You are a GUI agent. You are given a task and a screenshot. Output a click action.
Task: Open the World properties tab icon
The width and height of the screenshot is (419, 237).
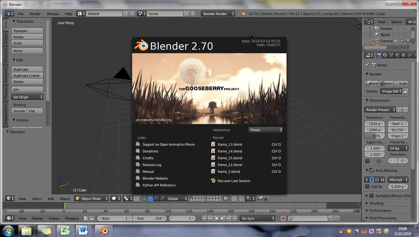click(397, 55)
